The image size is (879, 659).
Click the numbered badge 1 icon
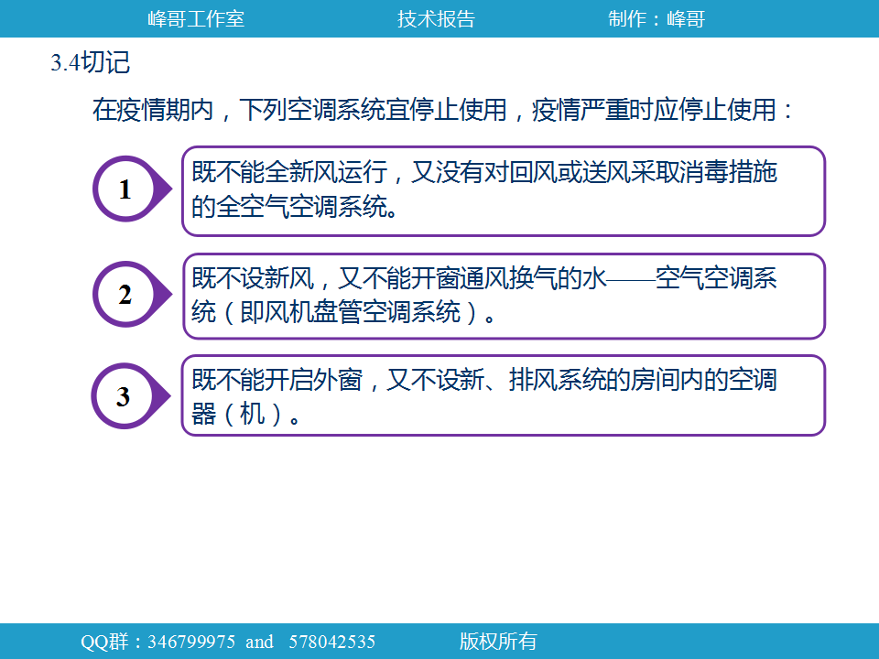(x=132, y=189)
